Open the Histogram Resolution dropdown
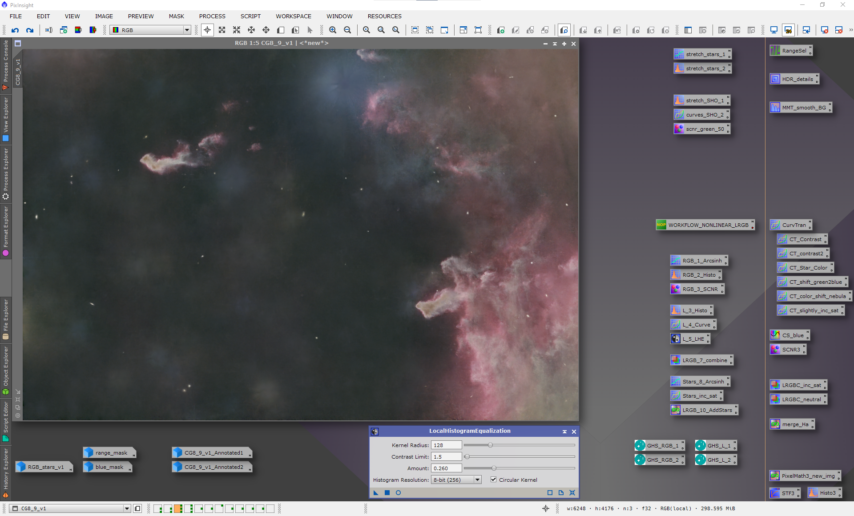 [456, 480]
